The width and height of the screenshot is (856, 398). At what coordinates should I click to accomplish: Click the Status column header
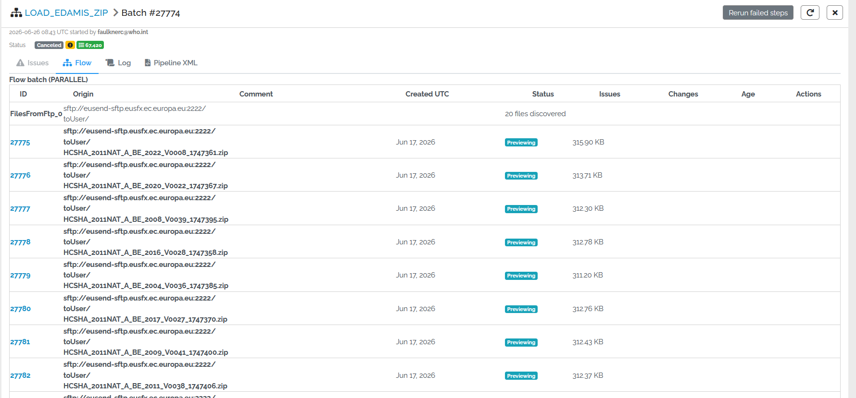point(543,94)
